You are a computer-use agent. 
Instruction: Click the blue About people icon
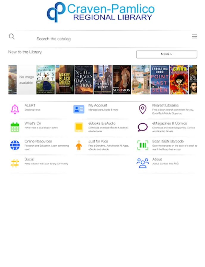(x=143, y=163)
